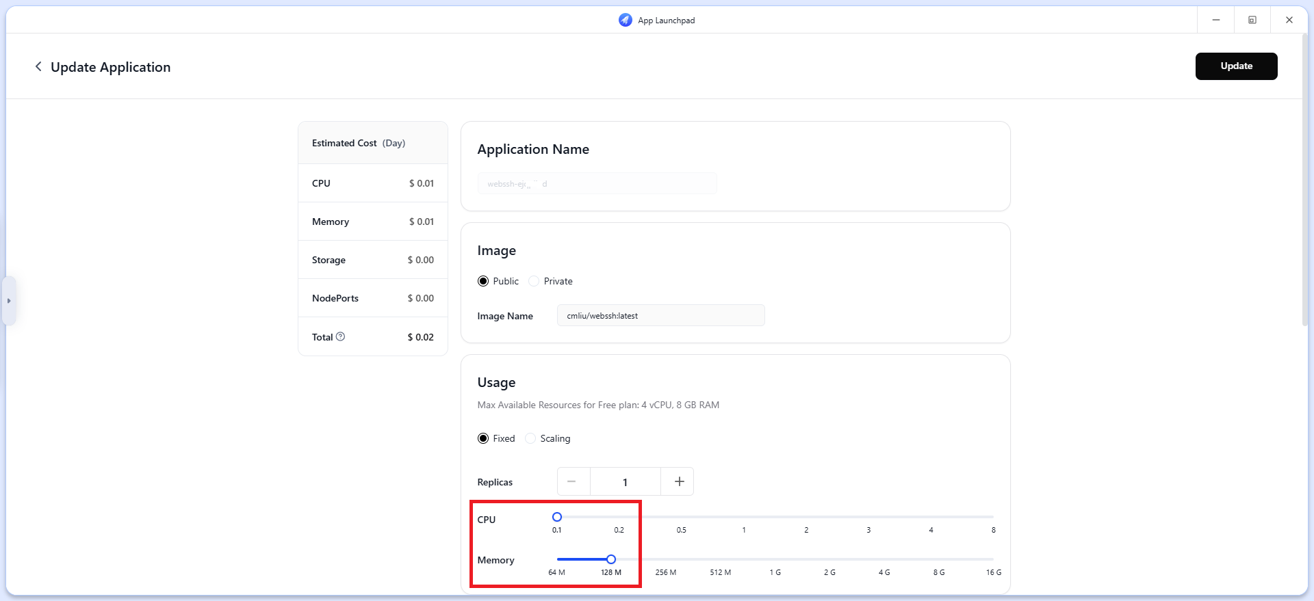This screenshot has width=1314, height=601.
Task: Click the Application Name field
Action: pos(597,183)
